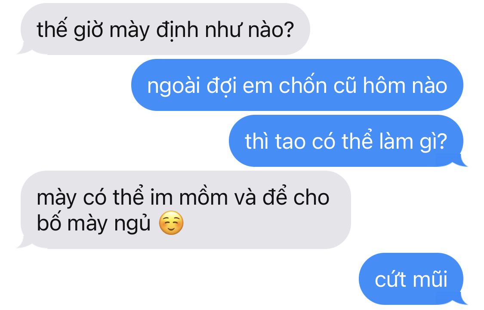Tap the gray message starting "mày có thể im mồm"
The height and width of the screenshot is (310, 484).
click(184, 210)
